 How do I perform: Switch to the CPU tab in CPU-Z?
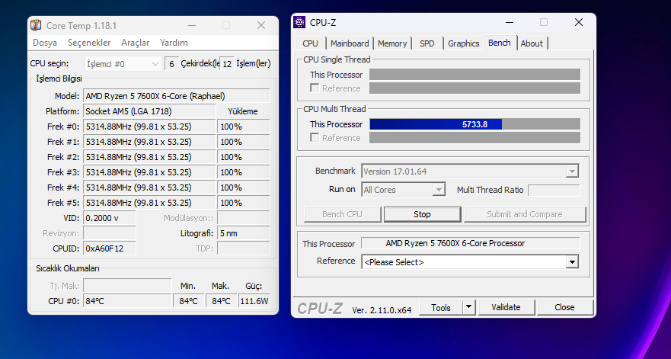coord(310,43)
